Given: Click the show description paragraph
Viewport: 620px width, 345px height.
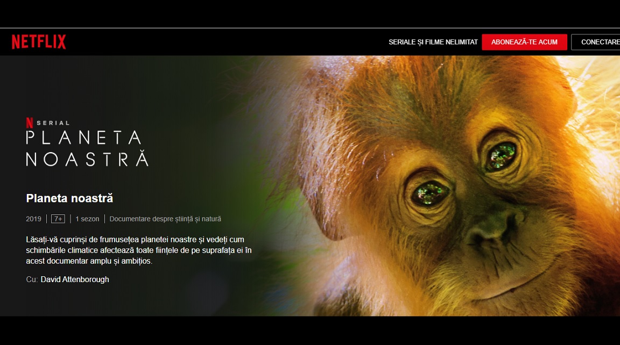Looking at the screenshot, I should [x=139, y=250].
